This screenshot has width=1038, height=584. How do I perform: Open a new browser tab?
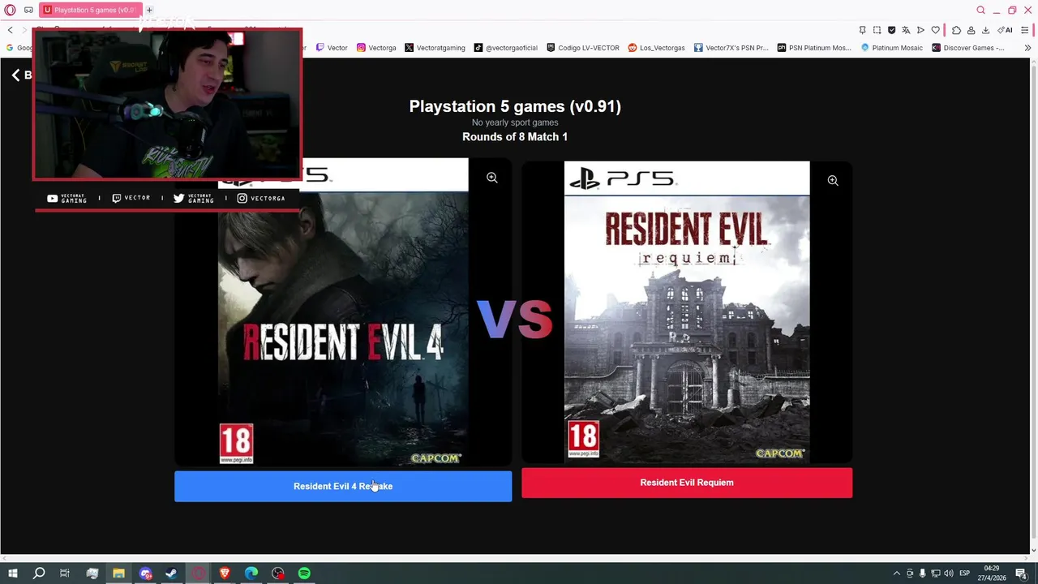click(x=149, y=10)
